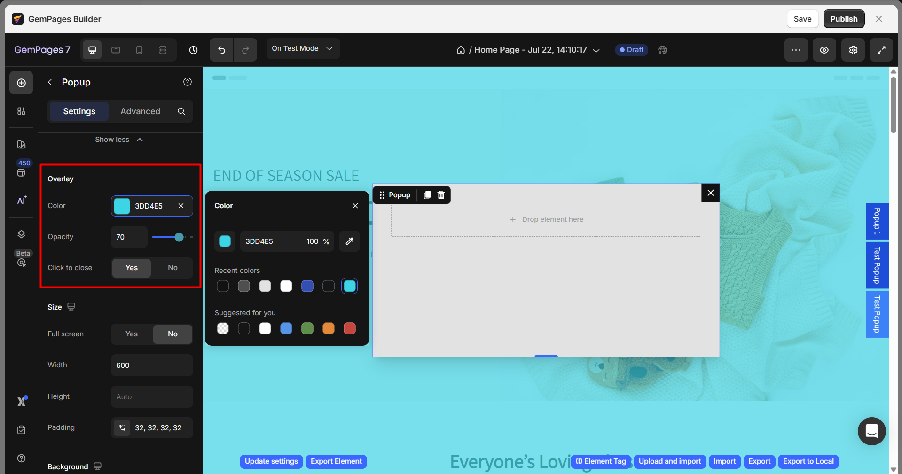Image resolution: width=902 pixels, height=474 pixels.
Task: Switch to the Advanced tab
Action: pos(140,111)
